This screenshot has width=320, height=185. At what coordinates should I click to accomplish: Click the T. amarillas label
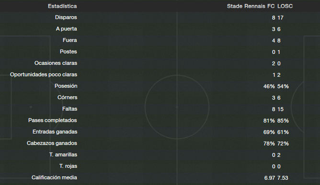click(63, 155)
